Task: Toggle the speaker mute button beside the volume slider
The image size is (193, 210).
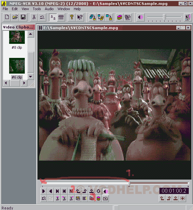Action: (x=141, y=17)
